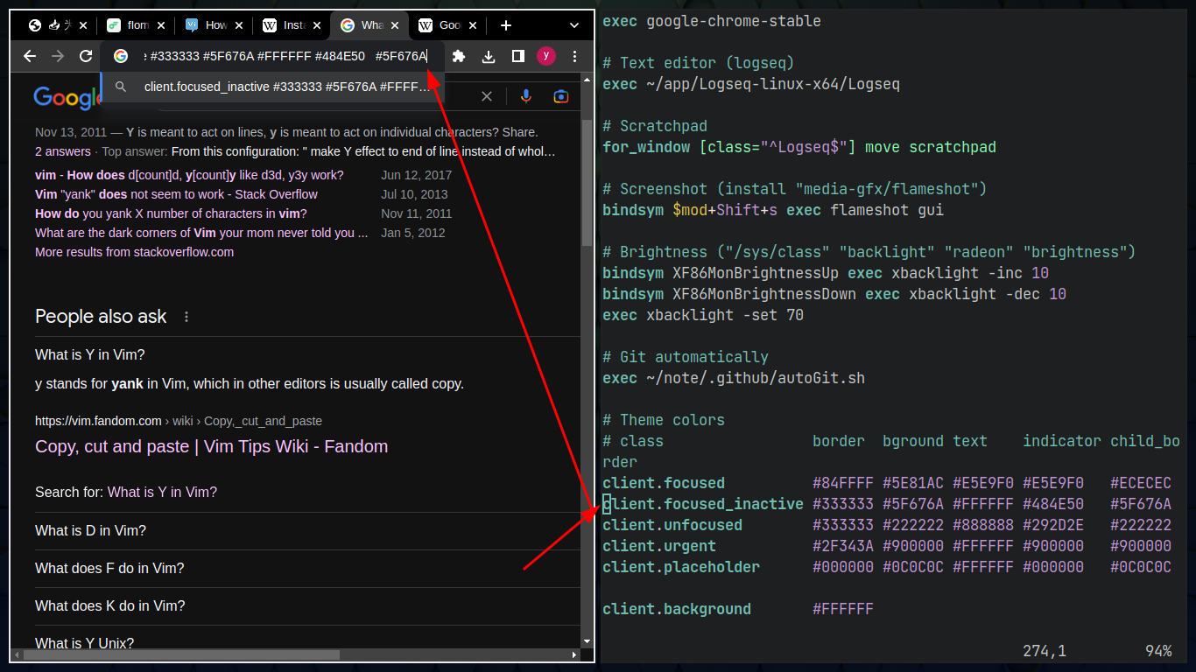Close the active 'Wha' Google tab

(x=395, y=25)
